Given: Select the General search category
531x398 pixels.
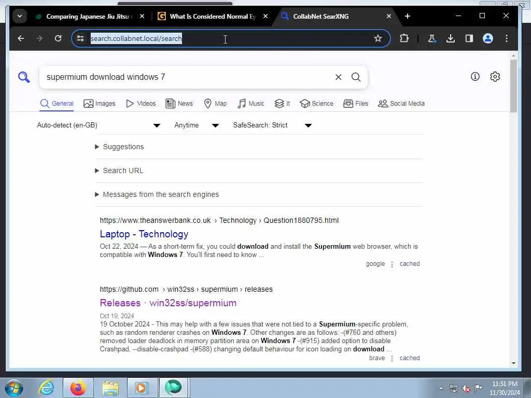Looking at the screenshot, I should click(57, 104).
